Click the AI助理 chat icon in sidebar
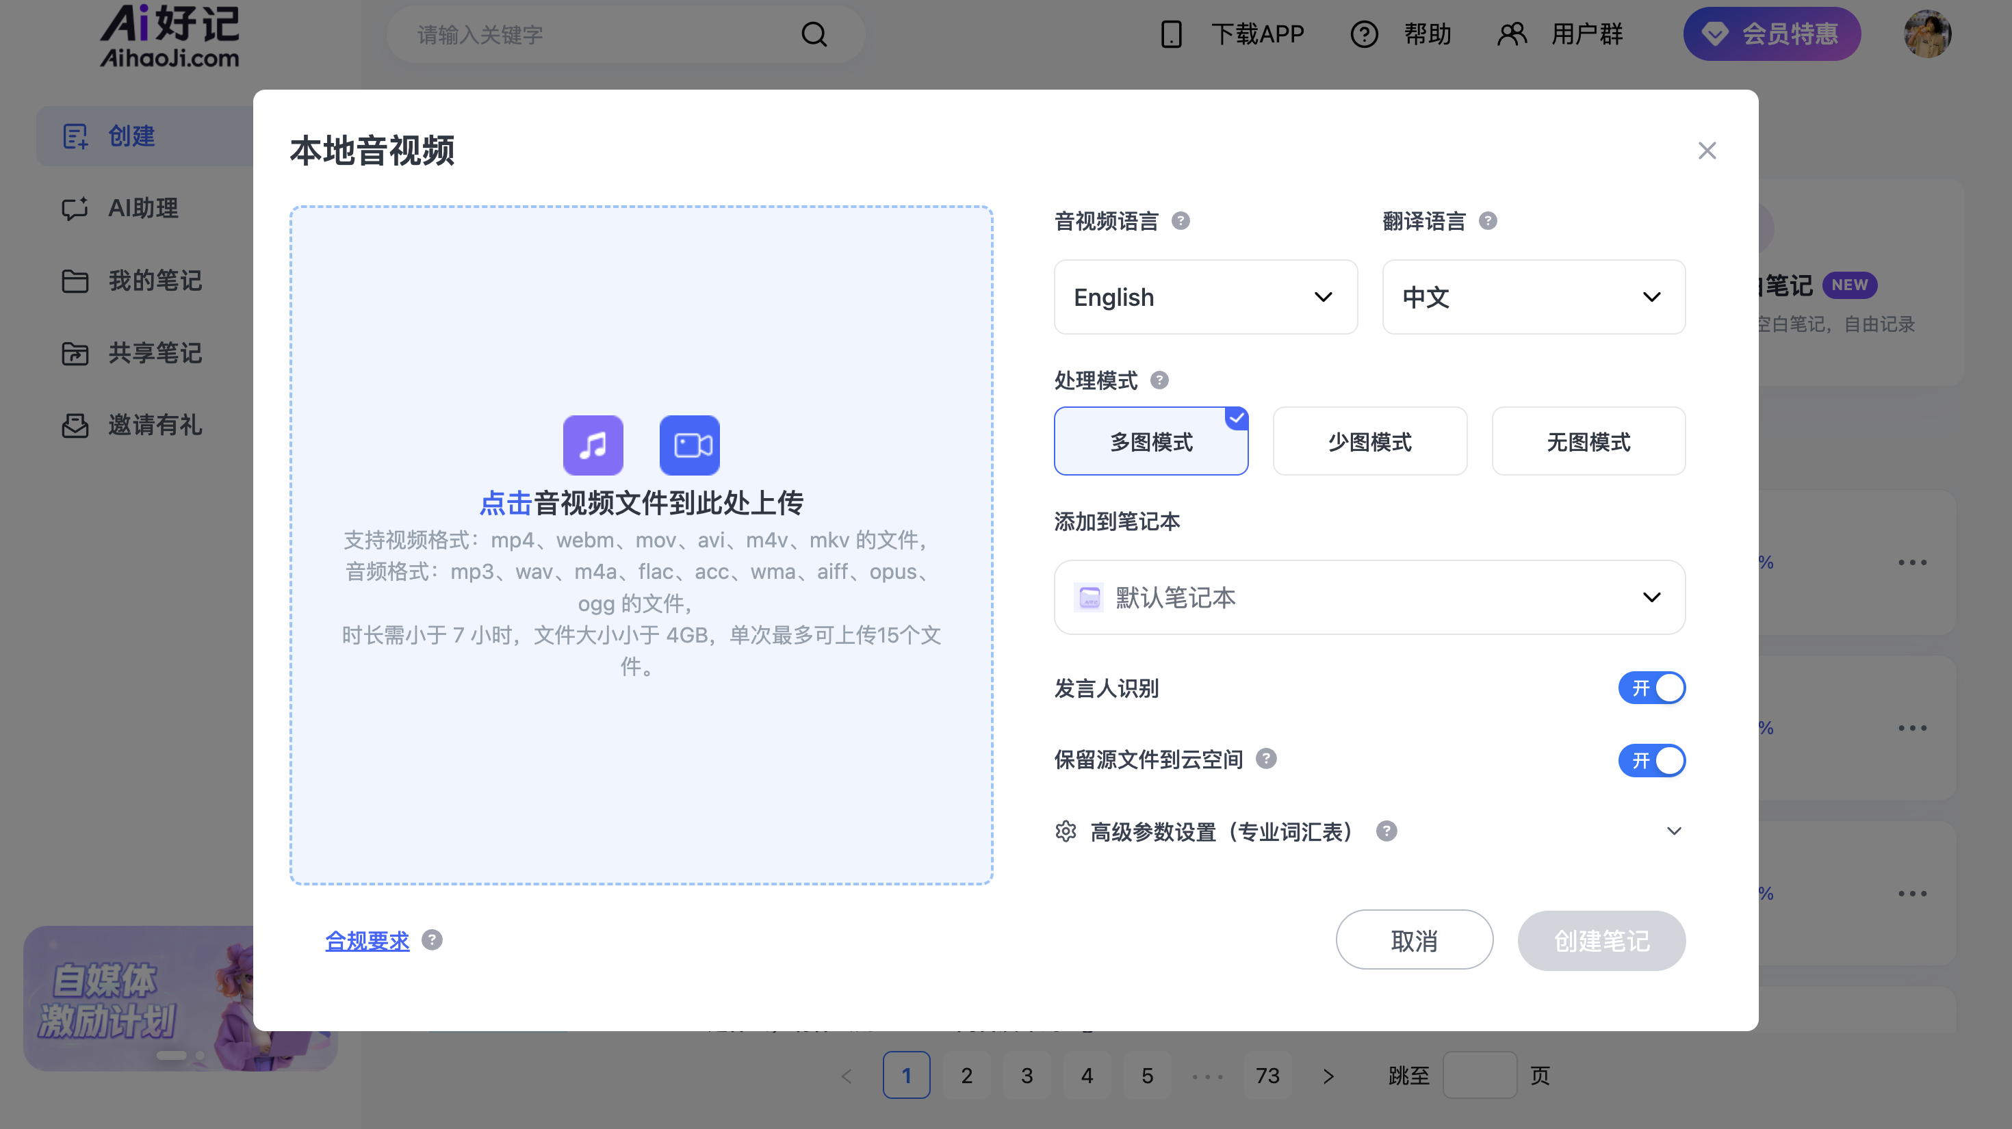This screenshot has width=2012, height=1129. click(x=75, y=209)
